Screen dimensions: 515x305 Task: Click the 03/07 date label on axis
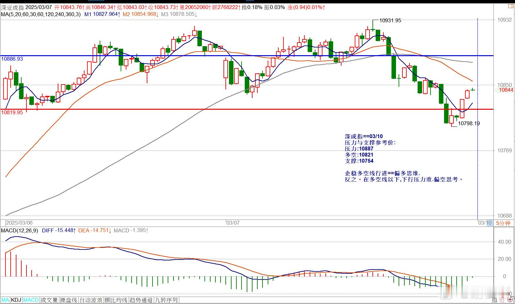233,223
